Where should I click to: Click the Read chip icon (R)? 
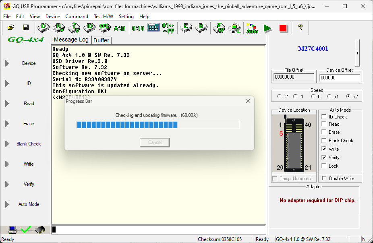point(59,28)
